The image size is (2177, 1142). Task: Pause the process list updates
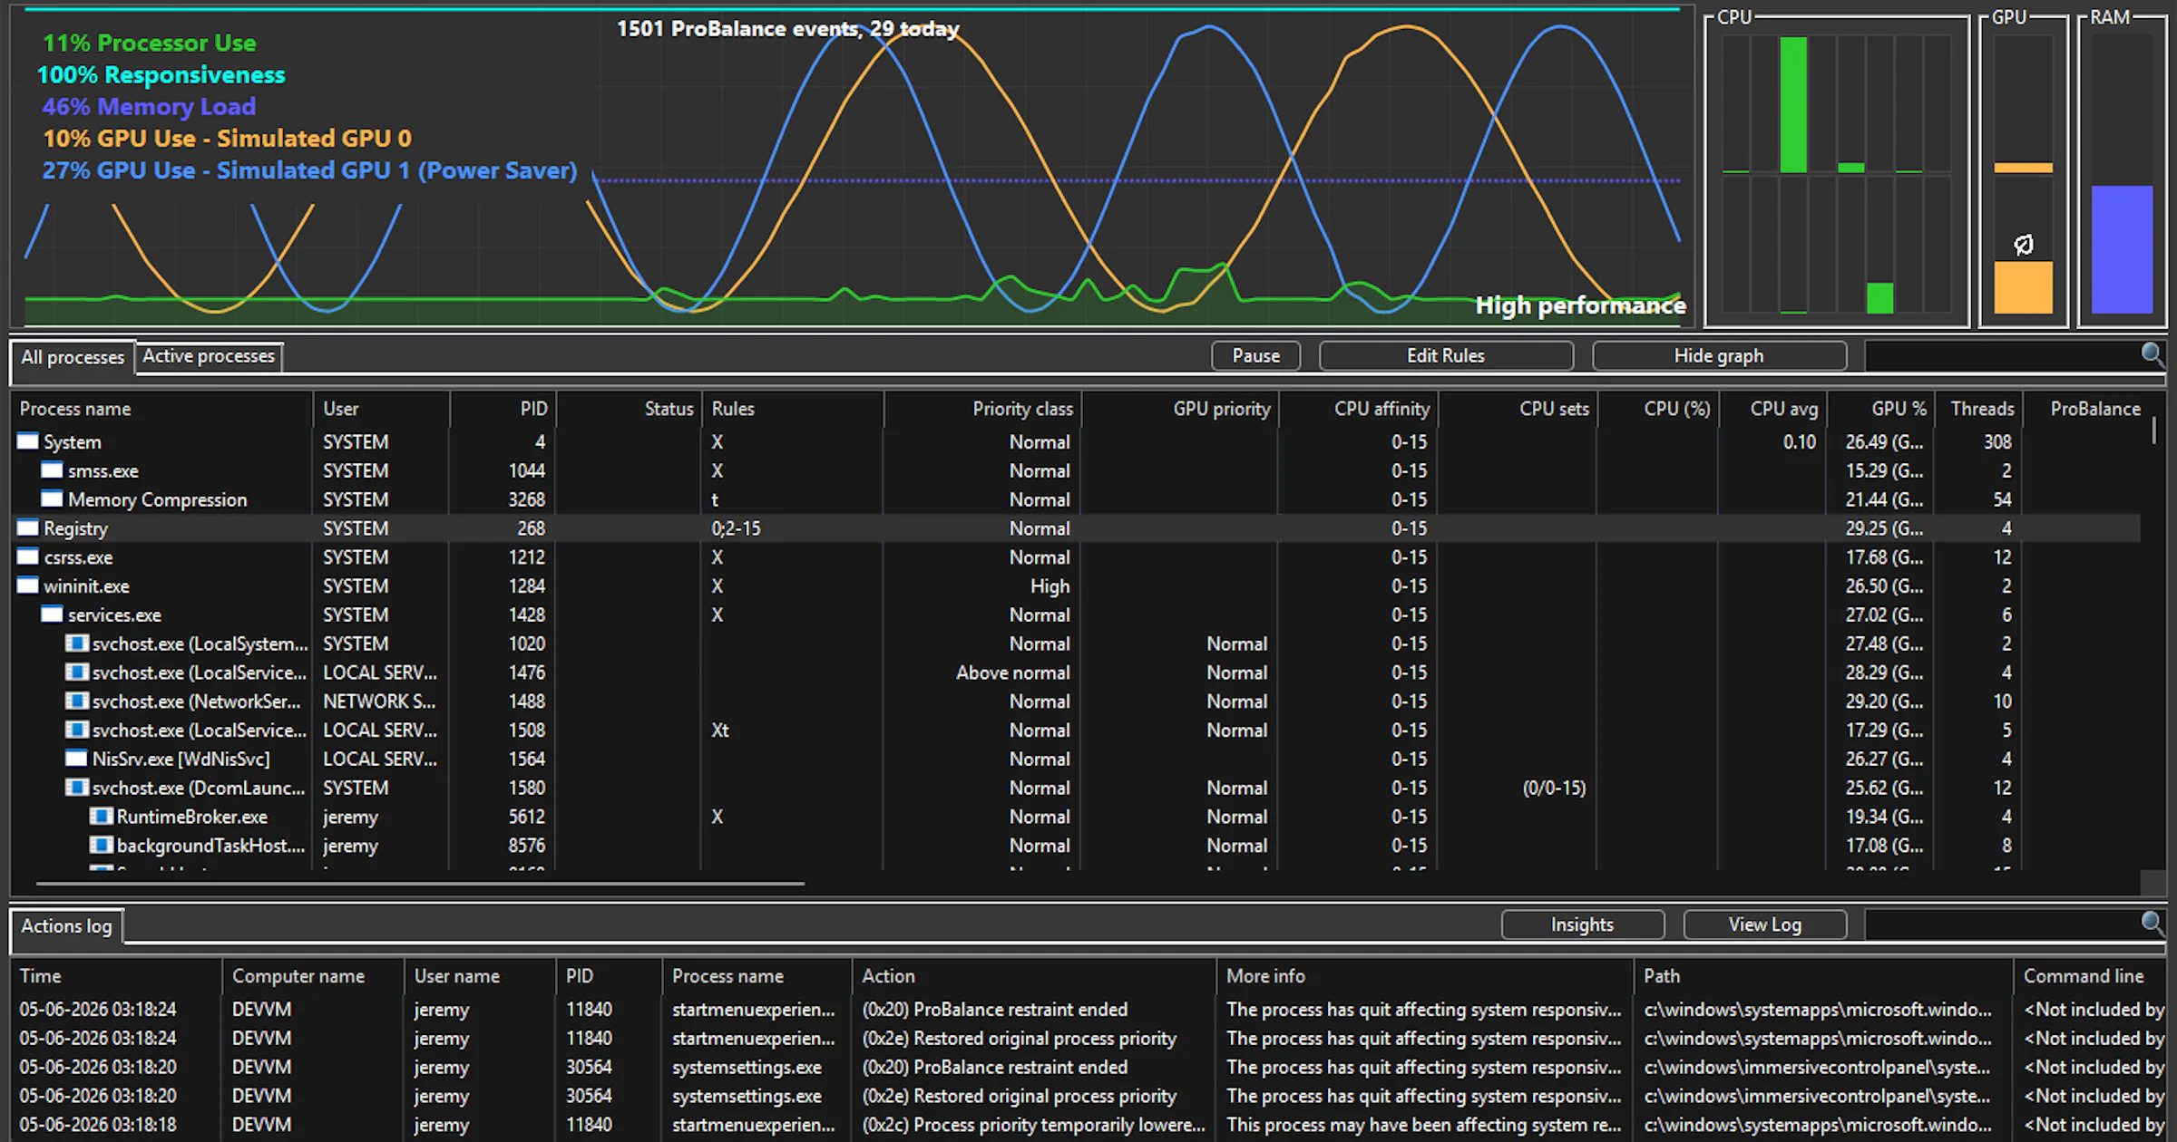tap(1255, 356)
